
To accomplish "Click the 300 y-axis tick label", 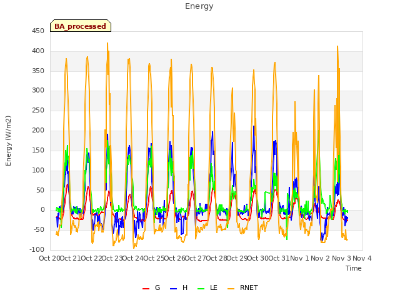I will pos(38,90).
